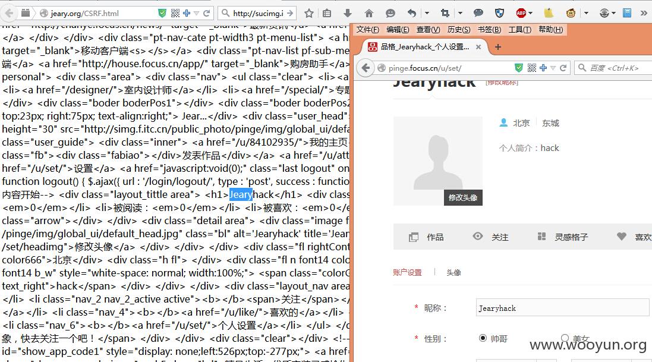This screenshot has height=362, width=652.
Task: Click highlighted Jeary text in source
Action: [241, 194]
